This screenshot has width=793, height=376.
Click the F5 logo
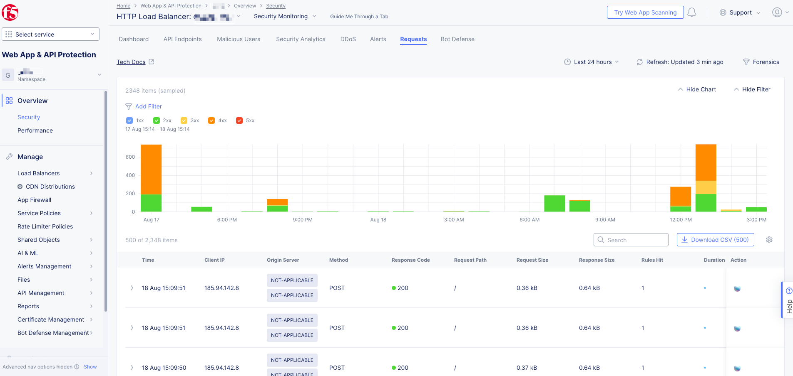coord(10,12)
